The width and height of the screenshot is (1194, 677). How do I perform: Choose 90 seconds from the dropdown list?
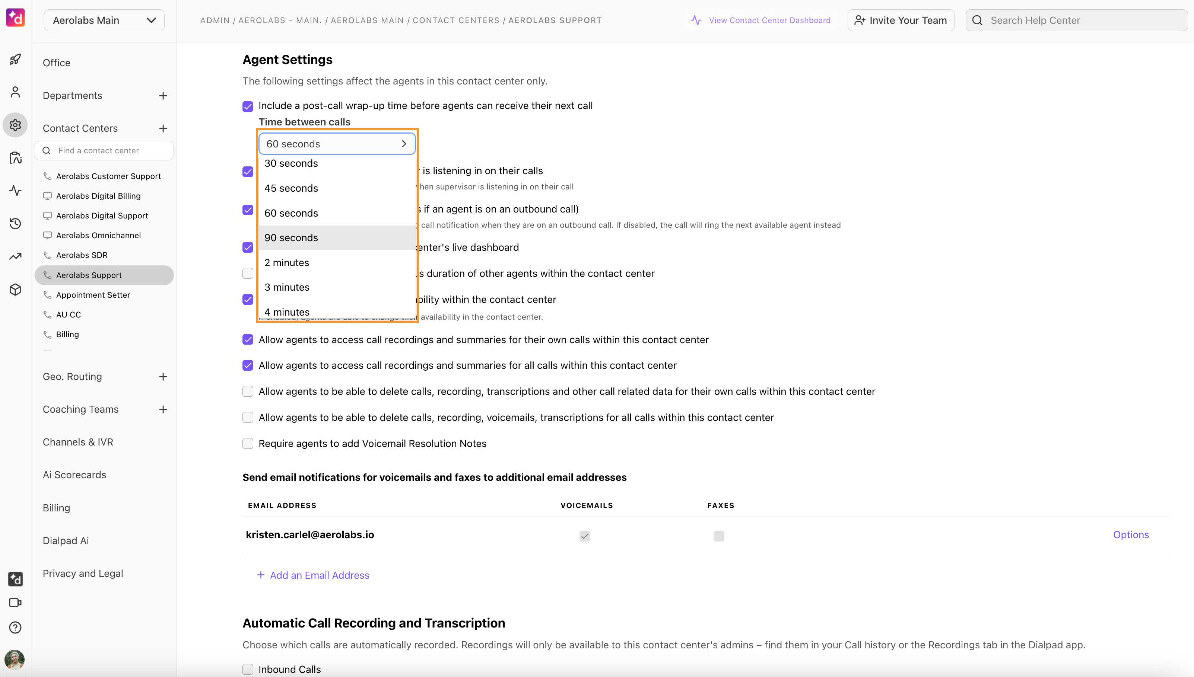[x=337, y=238]
